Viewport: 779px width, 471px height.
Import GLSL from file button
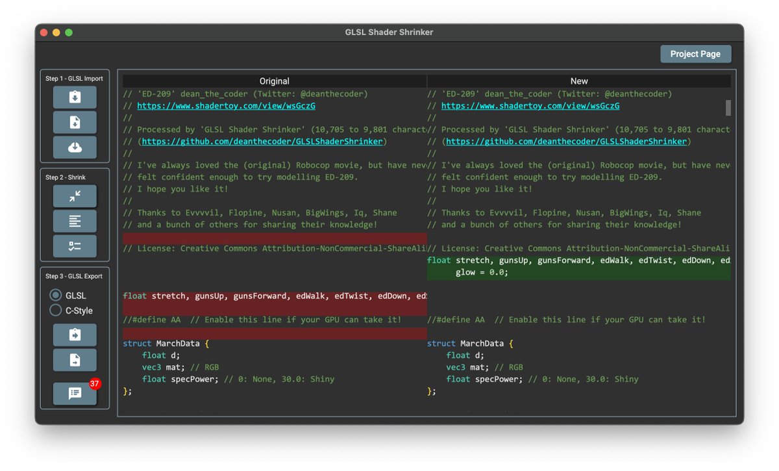coord(75,122)
